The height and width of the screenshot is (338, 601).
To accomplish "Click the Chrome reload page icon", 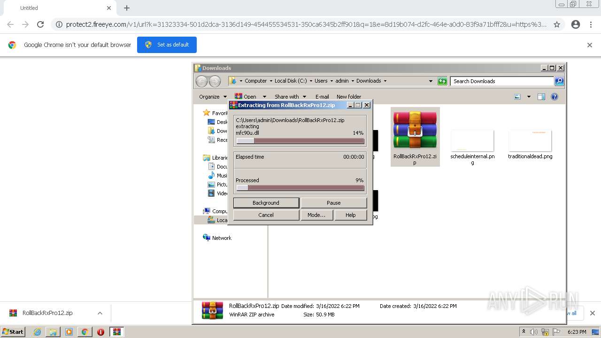I will 40,24.
